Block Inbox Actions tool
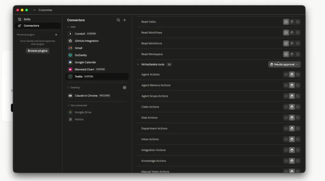This screenshot has height=181, width=325. tap(298, 139)
